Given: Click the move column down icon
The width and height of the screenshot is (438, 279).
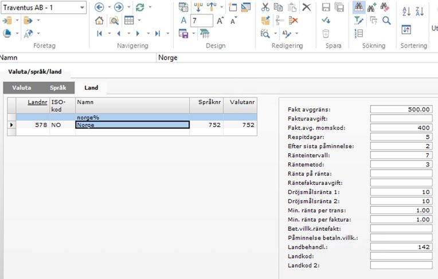Looking at the screenshot, I should coord(198,7).
